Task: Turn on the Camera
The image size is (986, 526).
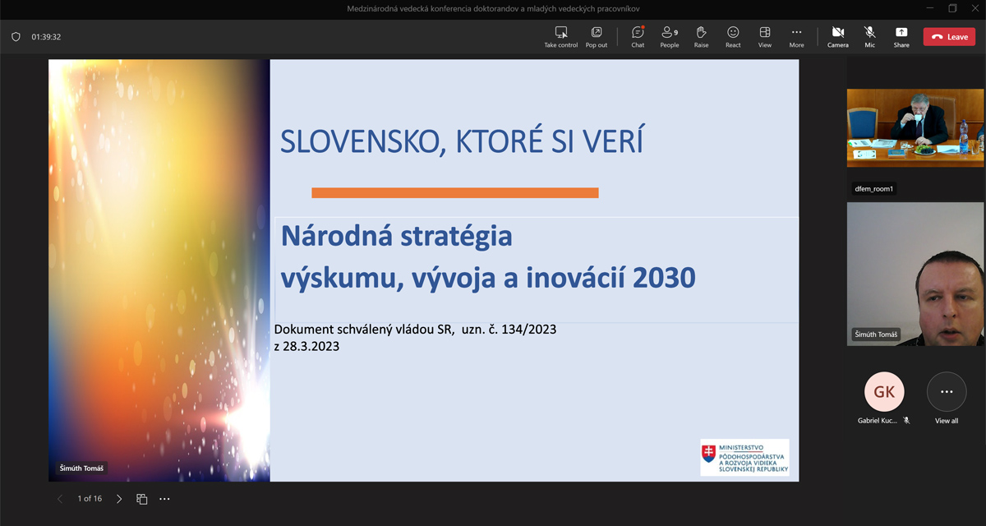Action: (x=837, y=33)
